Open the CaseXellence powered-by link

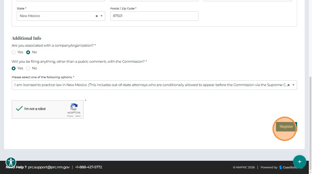(x=291, y=167)
